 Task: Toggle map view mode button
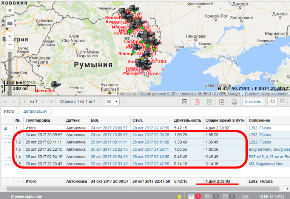(x=272, y=102)
